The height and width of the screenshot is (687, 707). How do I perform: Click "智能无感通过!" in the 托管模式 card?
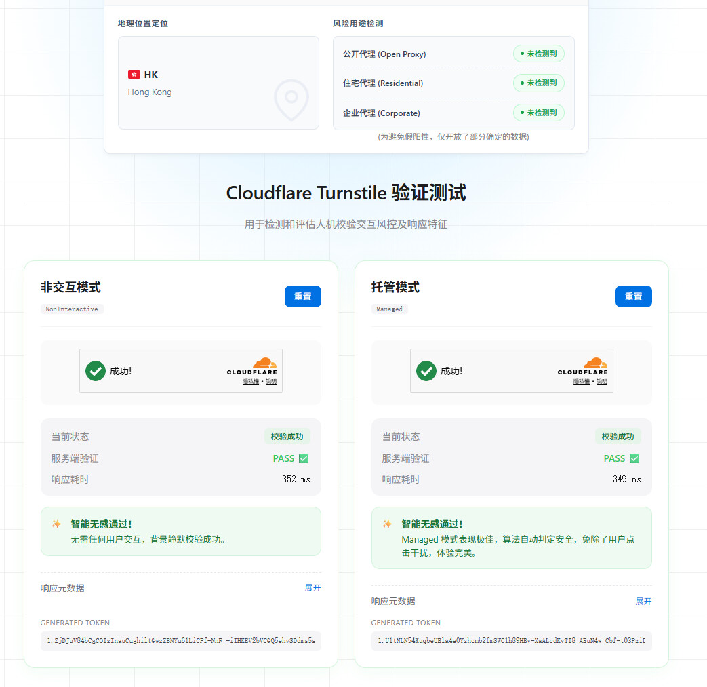(x=432, y=524)
